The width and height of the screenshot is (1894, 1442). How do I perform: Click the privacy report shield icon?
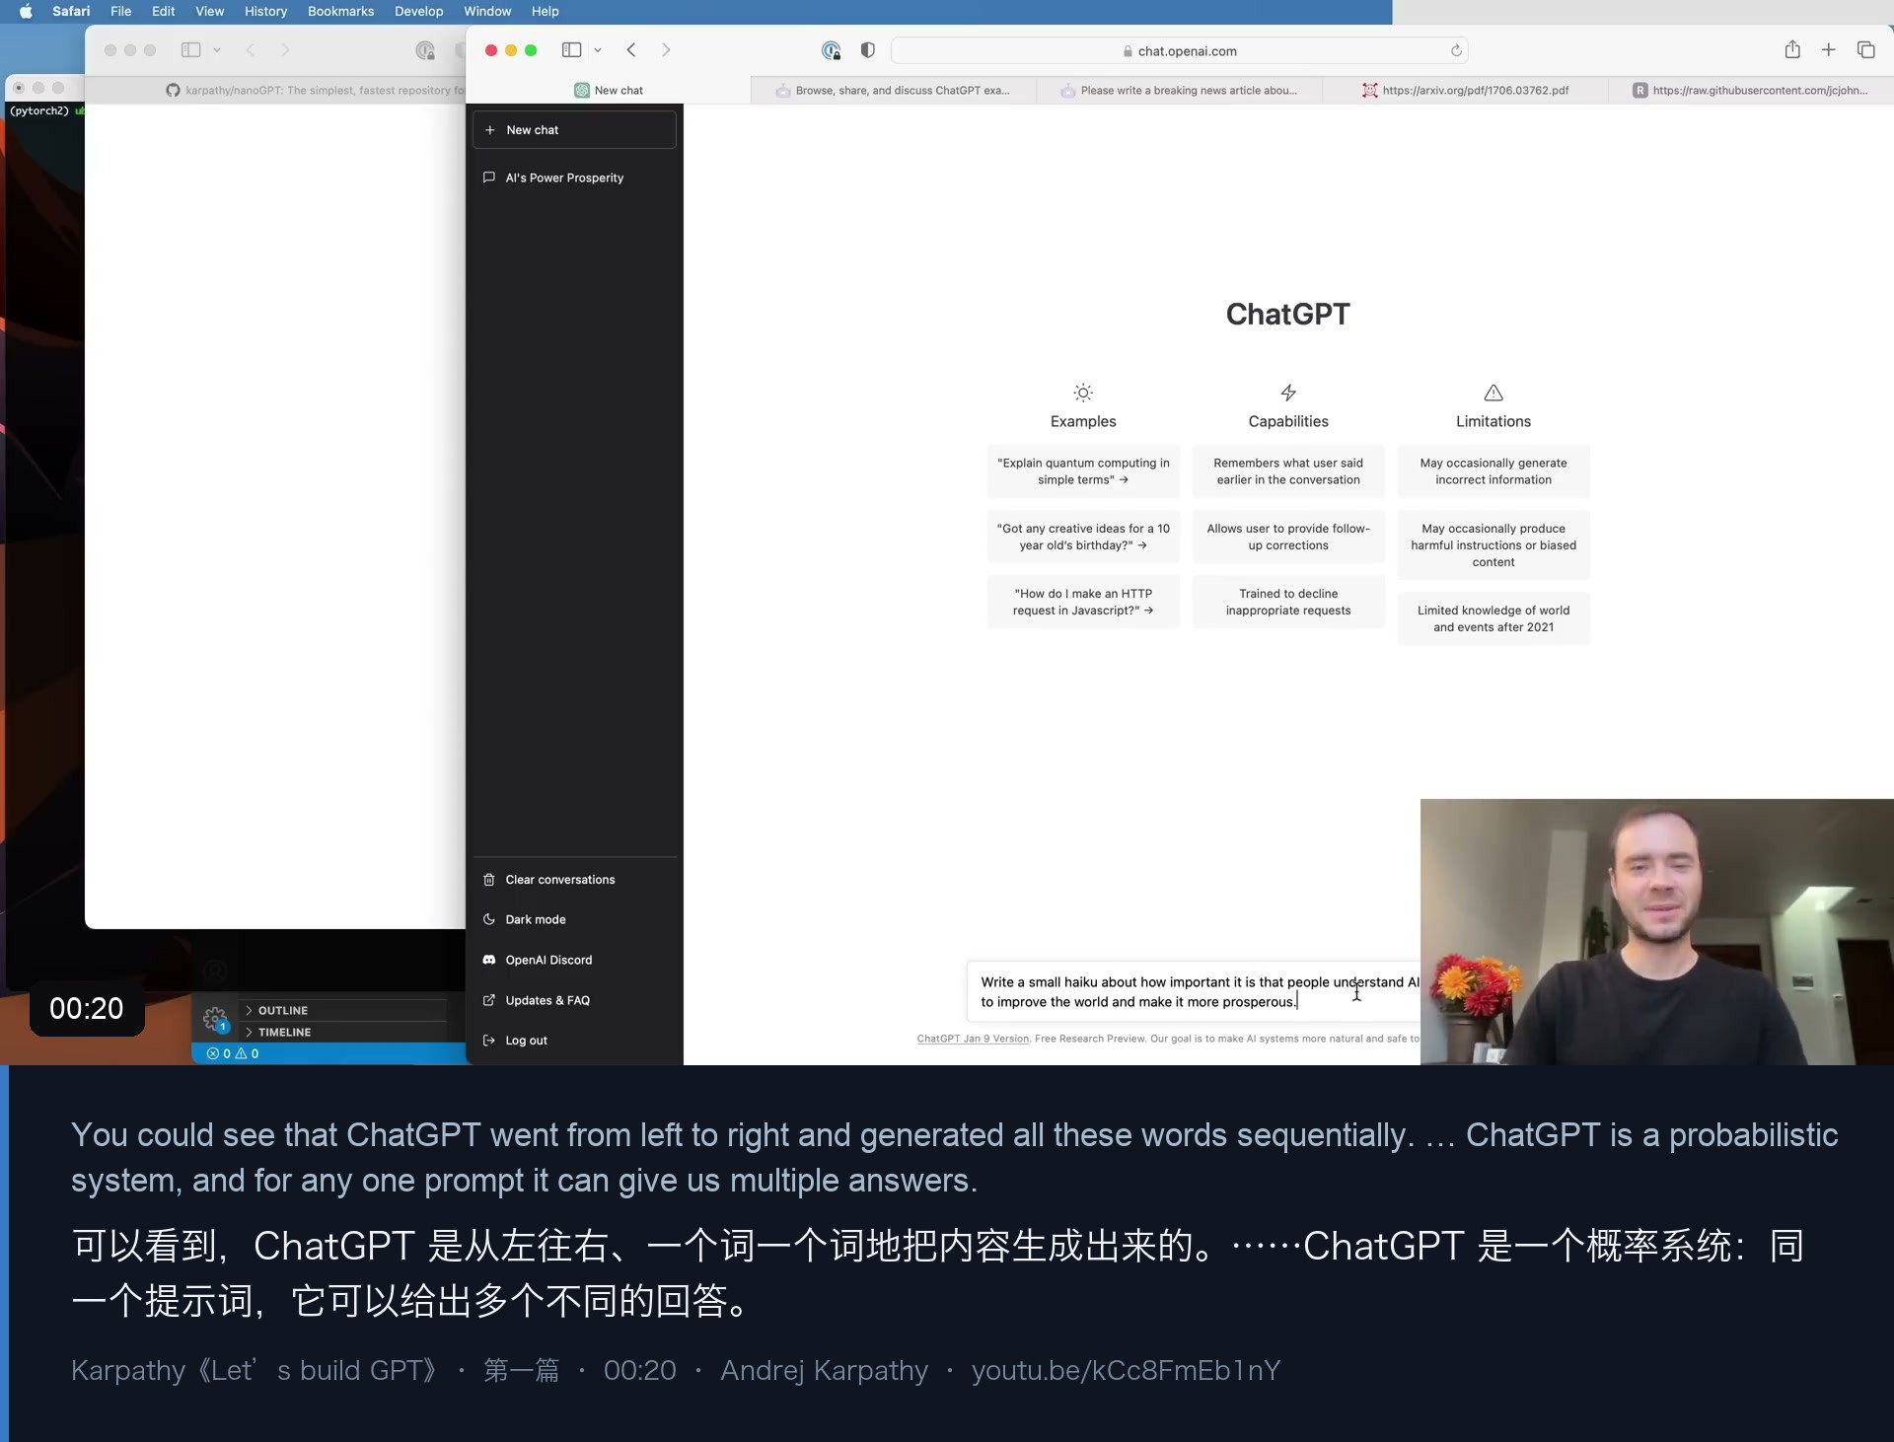pyautogui.click(x=831, y=50)
